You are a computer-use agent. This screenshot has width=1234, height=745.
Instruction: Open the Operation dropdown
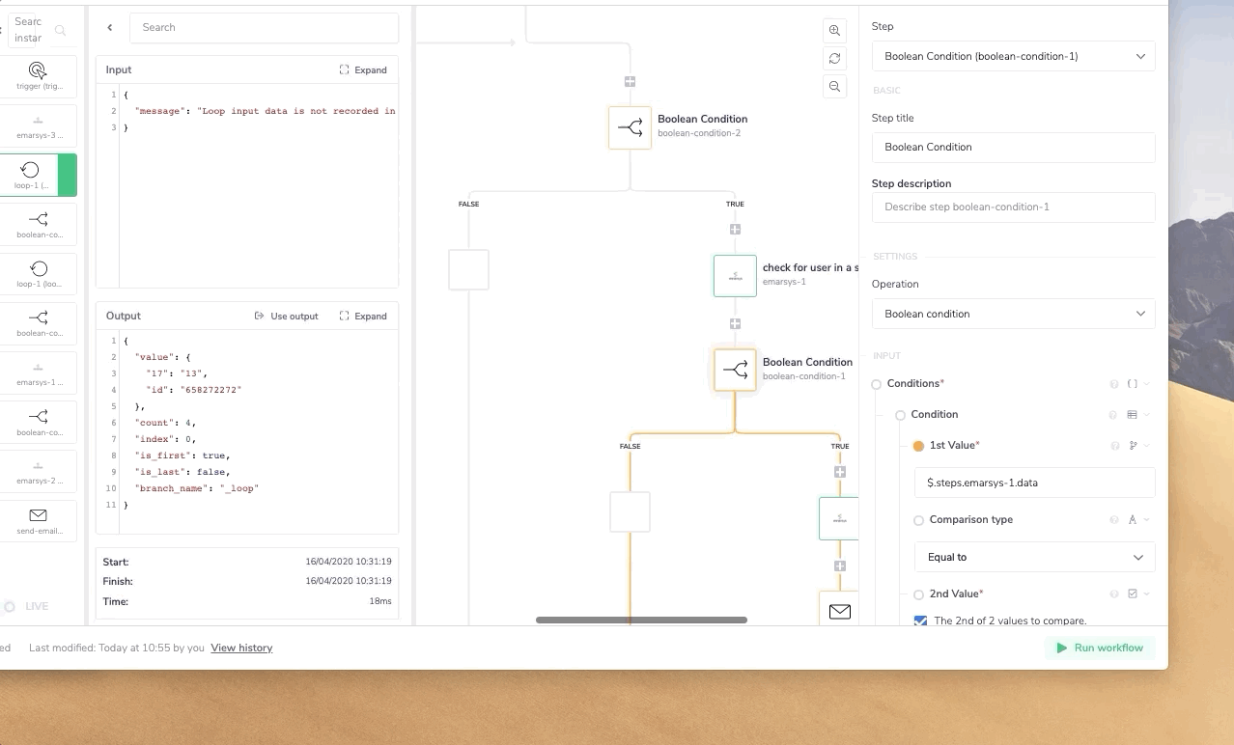[x=1013, y=314]
